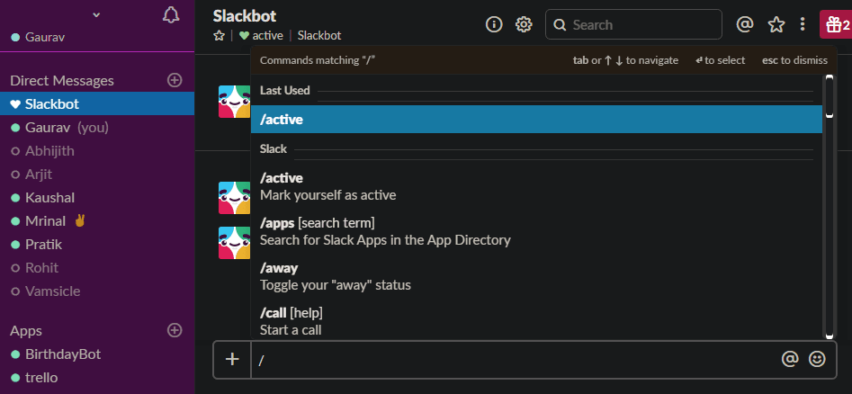Select Slackbot in the sidebar
Screen dimensions: 852x394
[97, 103]
